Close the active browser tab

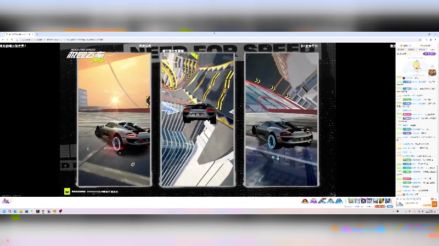(32, 34)
